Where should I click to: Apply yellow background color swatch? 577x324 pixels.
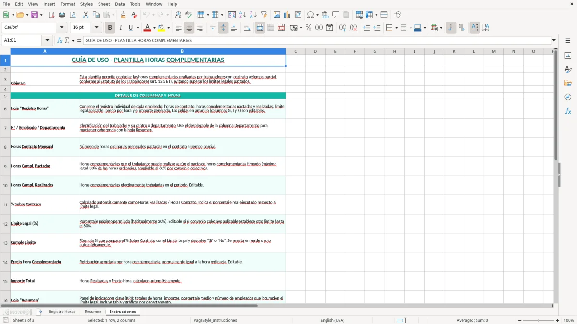click(x=162, y=28)
